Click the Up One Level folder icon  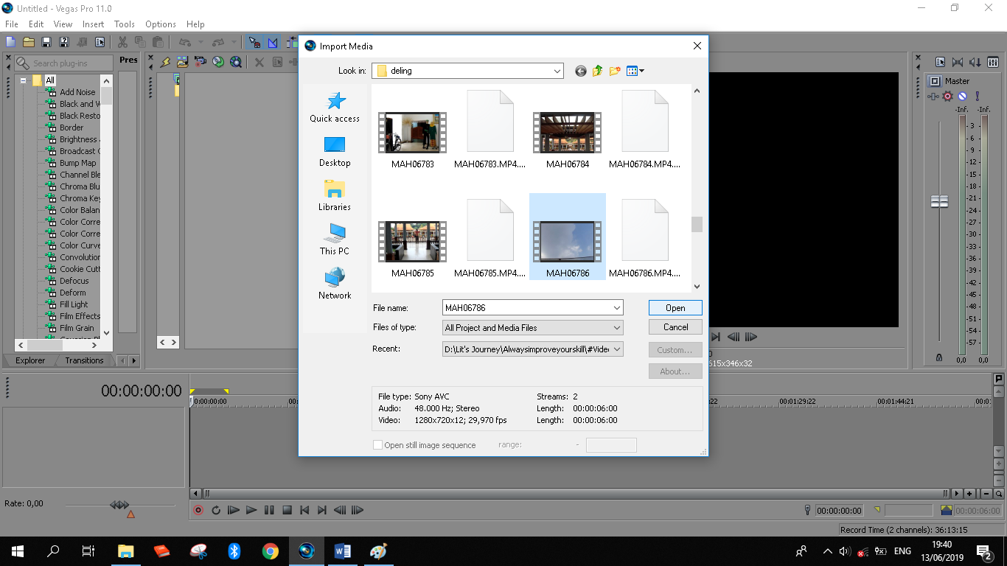(597, 71)
